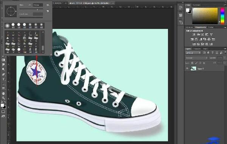Add a Levels adjustment layer

click(198, 34)
